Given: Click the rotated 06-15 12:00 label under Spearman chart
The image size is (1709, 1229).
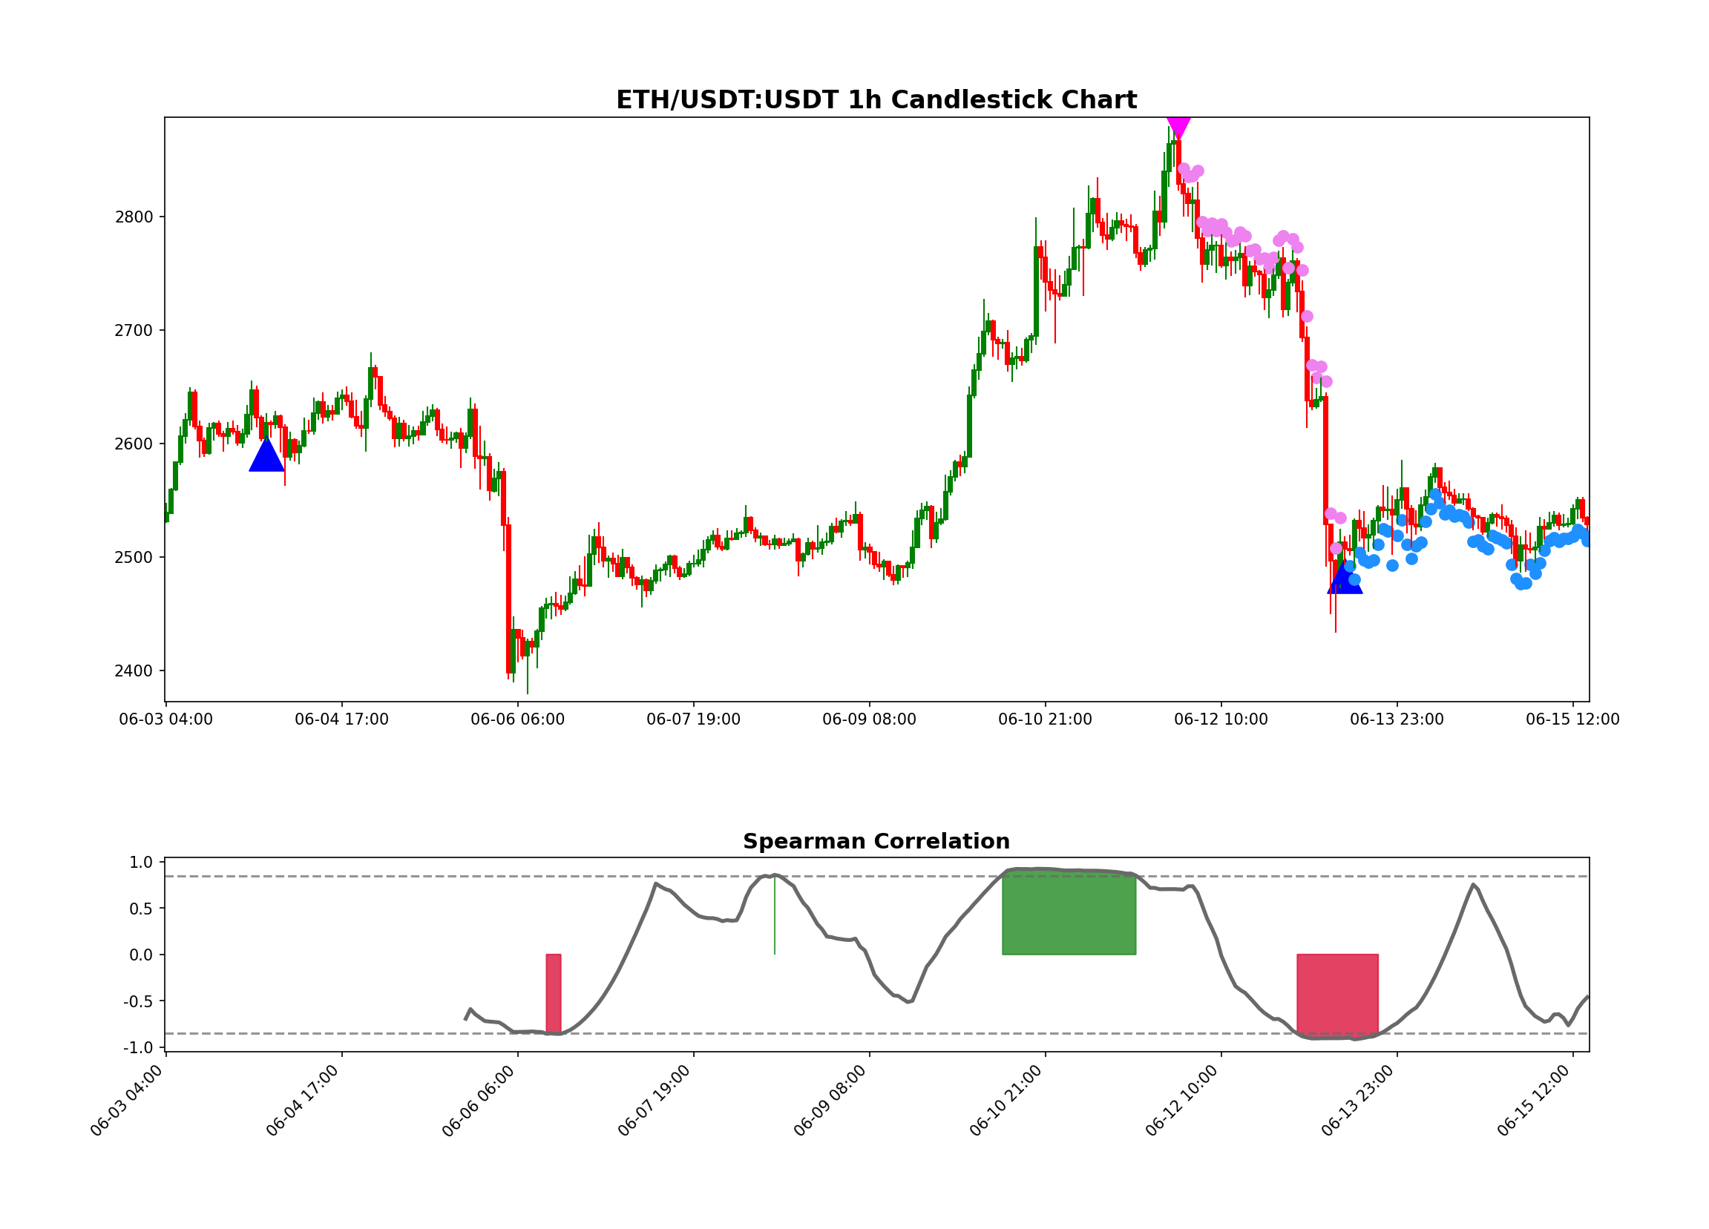Looking at the screenshot, I should tap(1533, 1101).
